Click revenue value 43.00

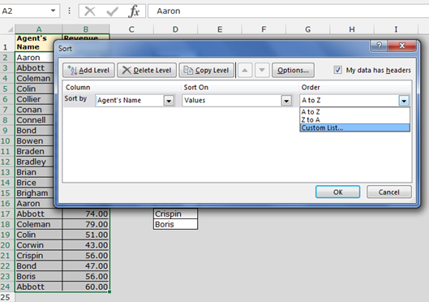click(86, 245)
